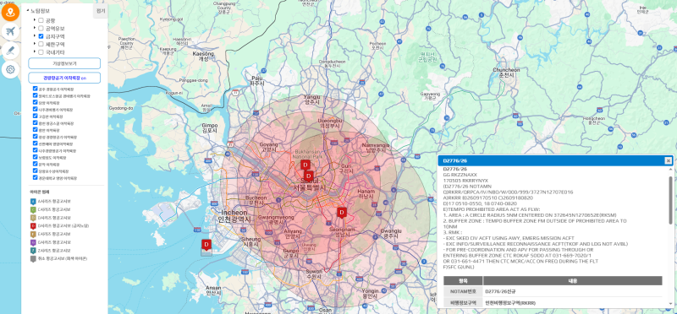This screenshot has height=314, width=677.
Task: Toggle the 경량항공기 이착륙장 on button
Action: (x=64, y=78)
